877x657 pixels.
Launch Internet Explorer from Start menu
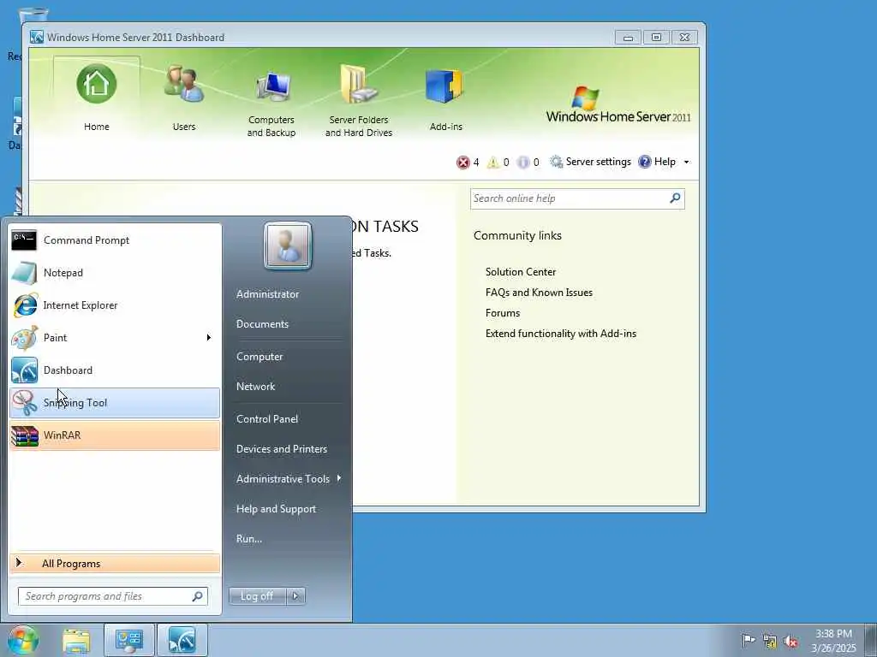(x=115, y=305)
